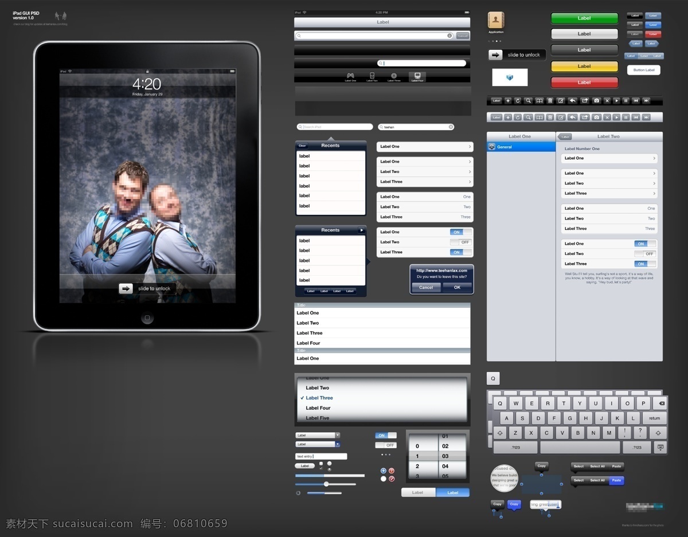The image size is (688, 537).
Task: Click the share/action icon in the dark toolbar
Action: pos(585,101)
